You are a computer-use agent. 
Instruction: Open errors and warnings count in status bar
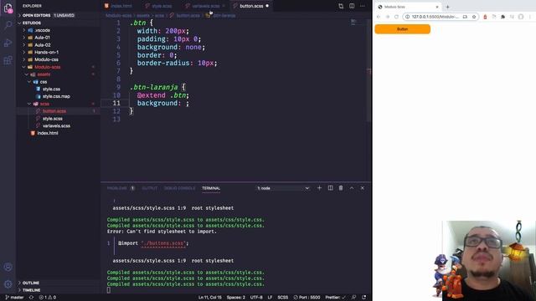(x=48, y=298)
